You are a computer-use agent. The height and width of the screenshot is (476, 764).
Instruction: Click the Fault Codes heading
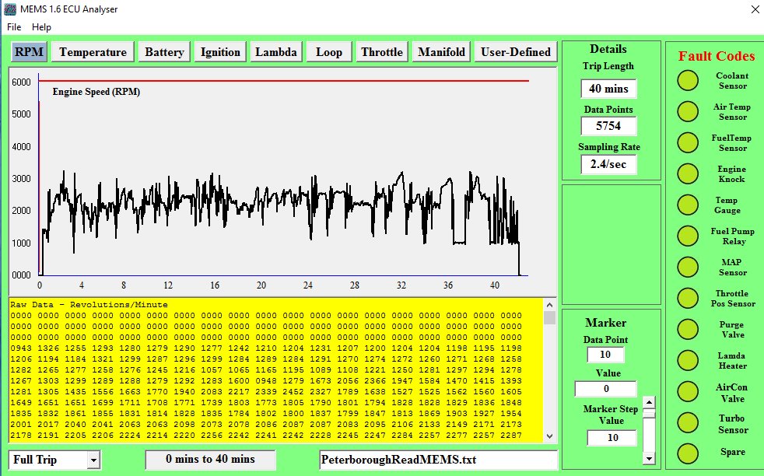click(717, 56)
